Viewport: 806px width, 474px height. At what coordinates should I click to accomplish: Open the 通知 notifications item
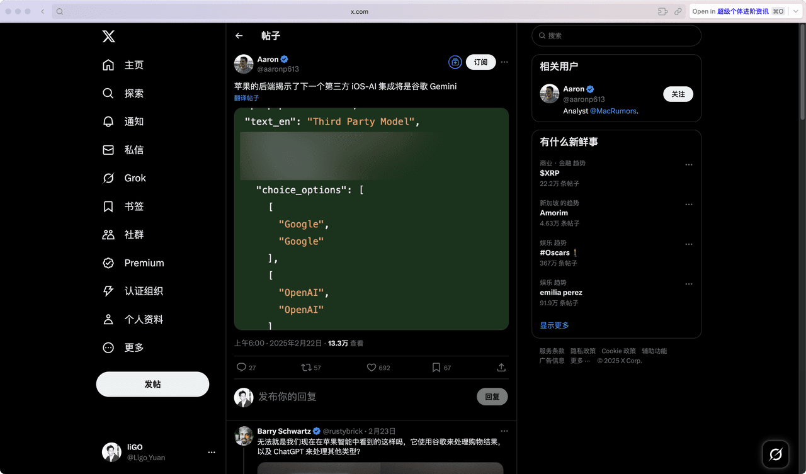123,121
